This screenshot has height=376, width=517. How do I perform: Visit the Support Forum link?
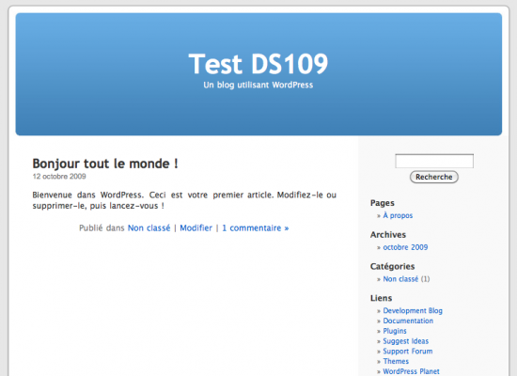(408, 352)
